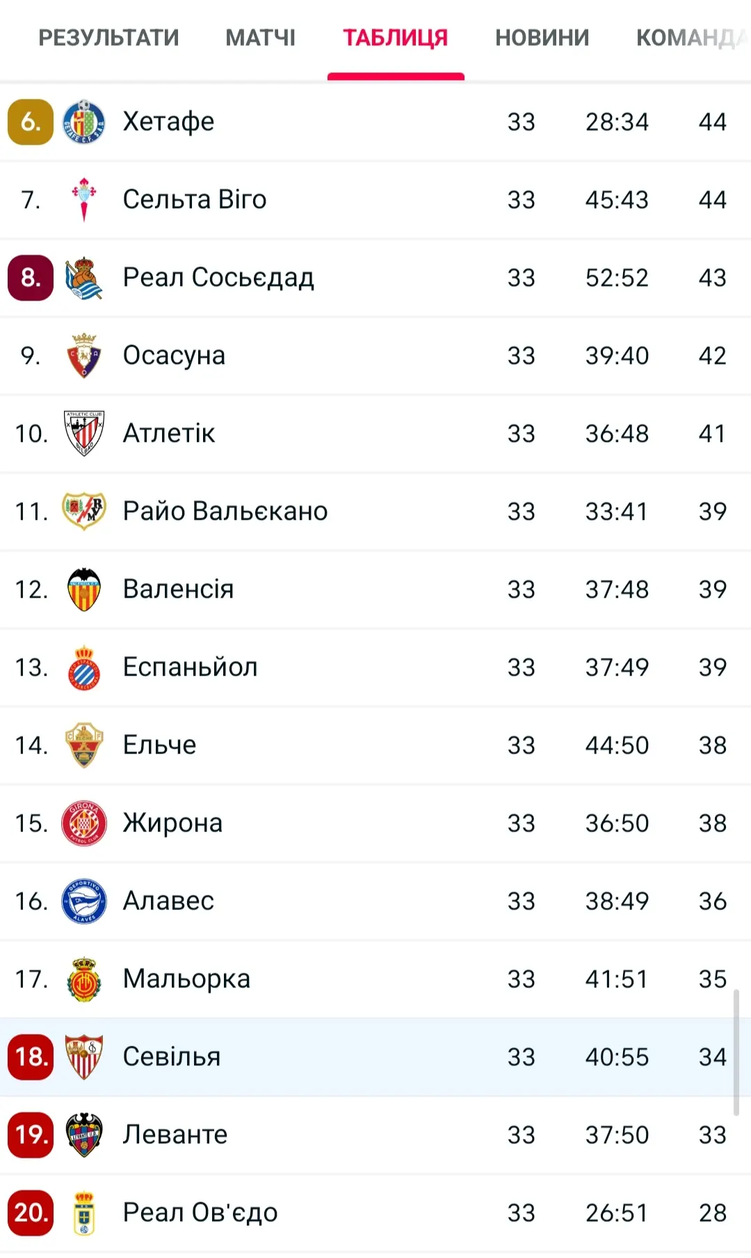Click the gold position 6 badge
This screenshot has width=751, height=1258.
click(x=31, y=122)
